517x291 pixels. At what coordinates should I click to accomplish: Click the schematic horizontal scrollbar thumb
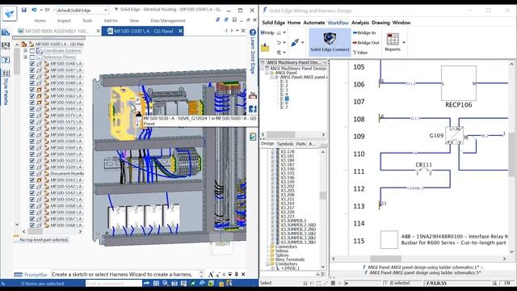pos(386,259)
